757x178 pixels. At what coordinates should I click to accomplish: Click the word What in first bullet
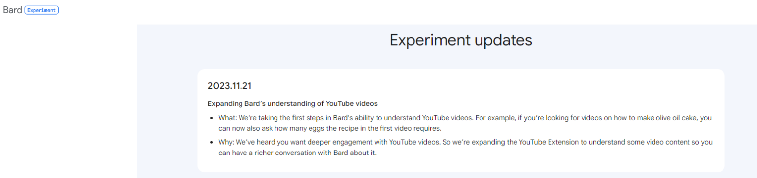tap(227, 118)
